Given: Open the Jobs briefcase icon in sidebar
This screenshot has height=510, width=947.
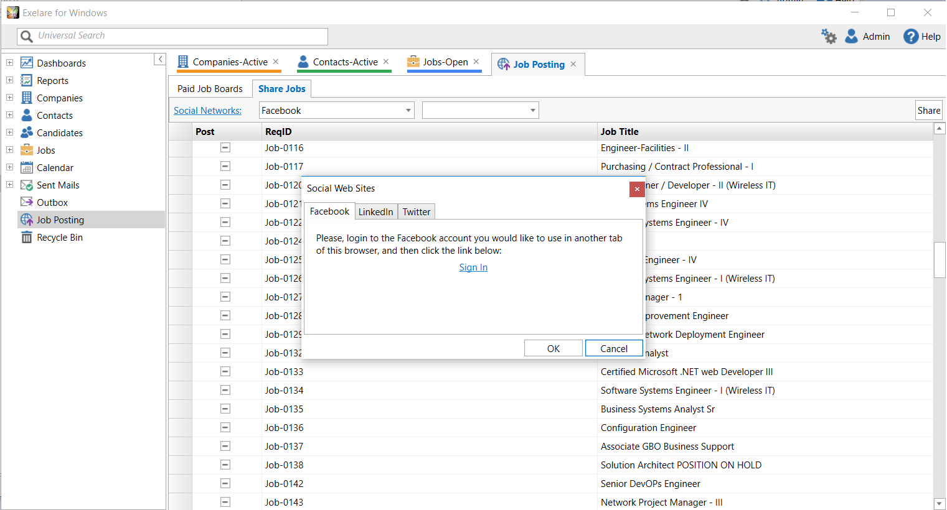Looking at the screenshot, I should coord(27,150).
